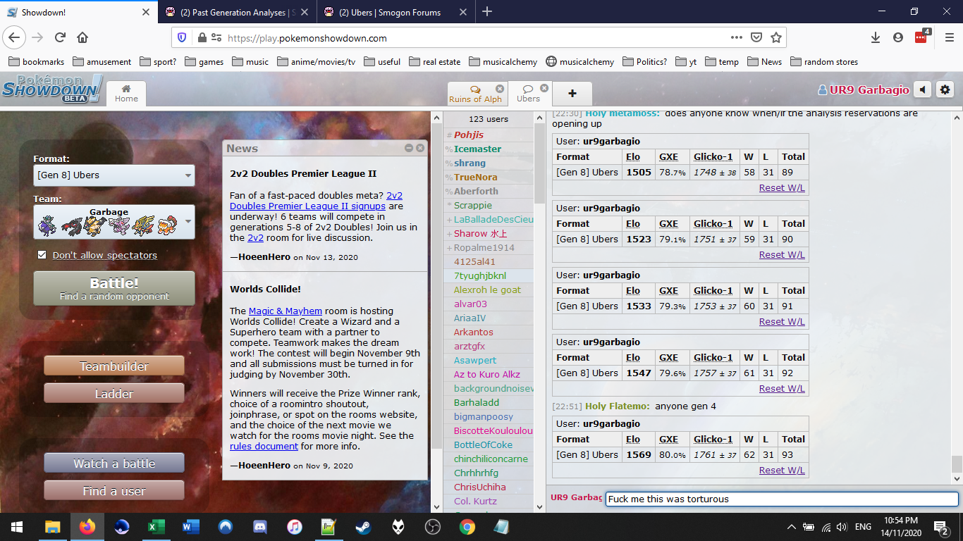Toggle Don't allow spectators checkbox
Viewport: 963px width, 541px height.
(x=42, y=255)
